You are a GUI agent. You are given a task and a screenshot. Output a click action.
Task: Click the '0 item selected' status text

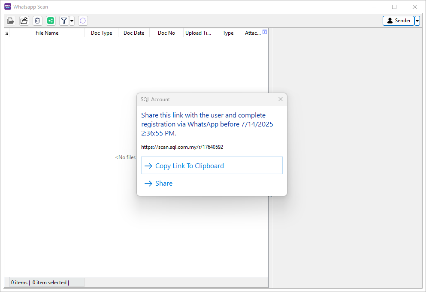pyautogui.click(x=49, y=283)
